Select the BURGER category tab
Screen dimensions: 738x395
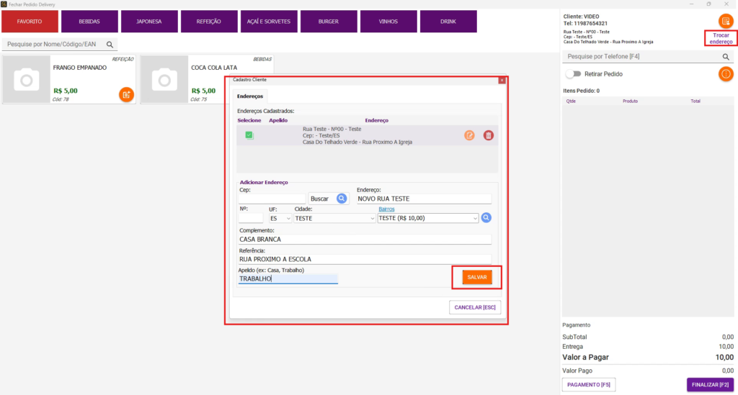click(329, 22)
